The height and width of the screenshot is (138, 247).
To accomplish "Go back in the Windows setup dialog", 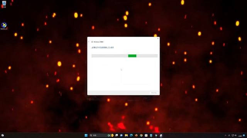I will pyautogui.click(x=89, y=42).
